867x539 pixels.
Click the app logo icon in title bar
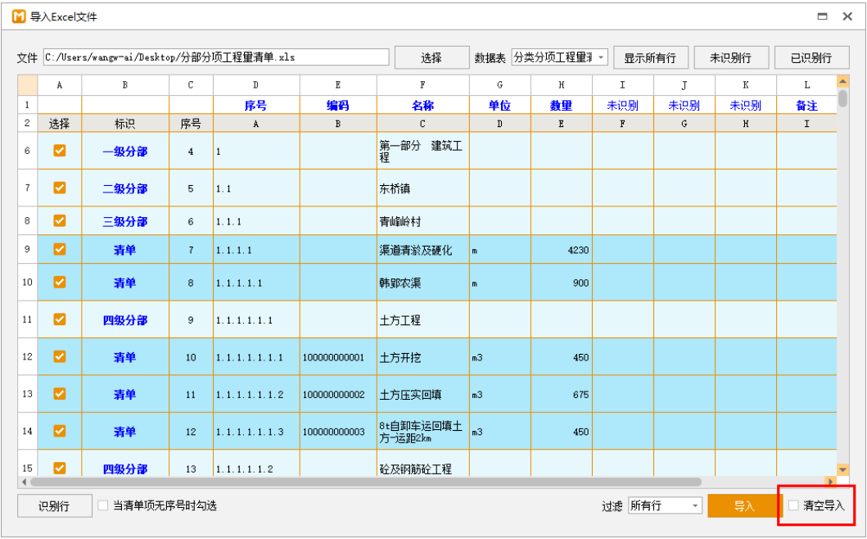(x=18, y=16)
